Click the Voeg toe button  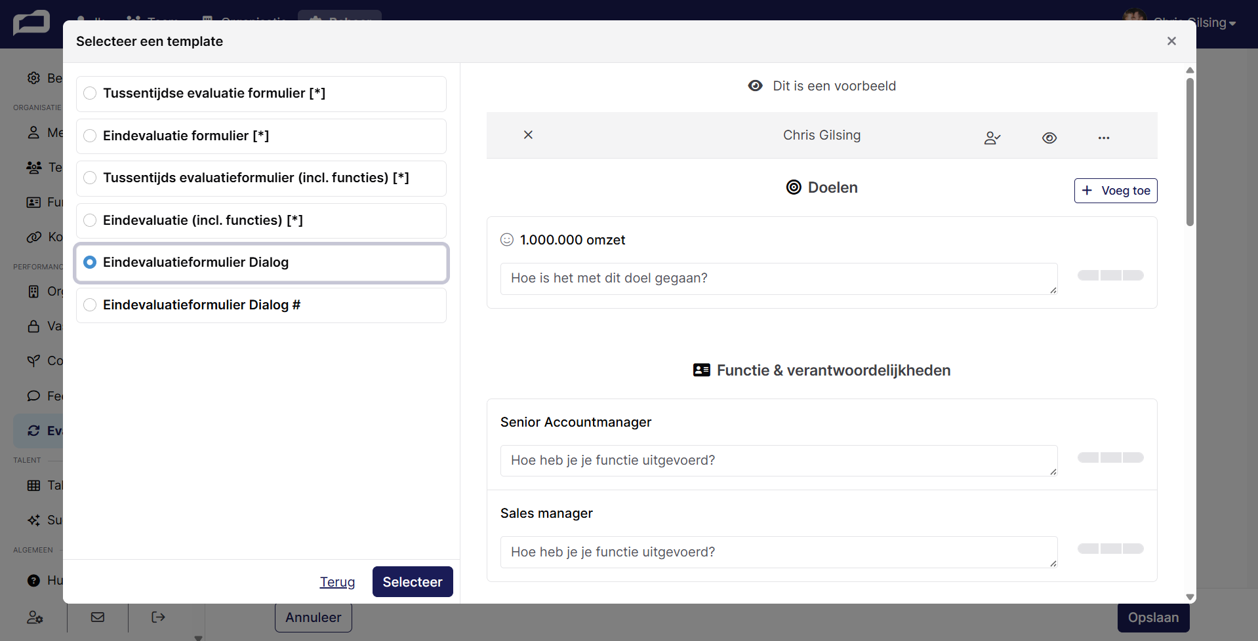(1116, 191)
